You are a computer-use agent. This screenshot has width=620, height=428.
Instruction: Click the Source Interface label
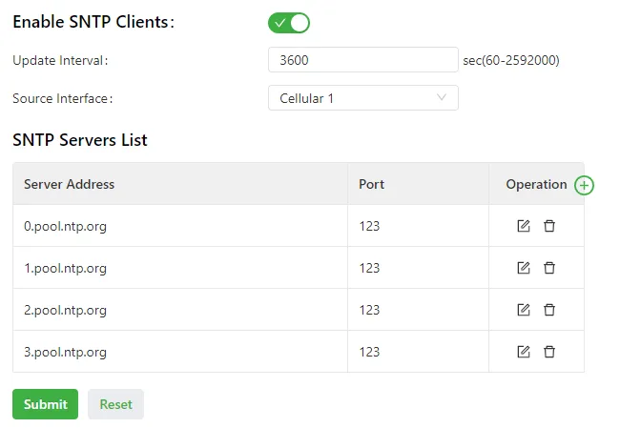pyautogui.click(x=63, y=98)
